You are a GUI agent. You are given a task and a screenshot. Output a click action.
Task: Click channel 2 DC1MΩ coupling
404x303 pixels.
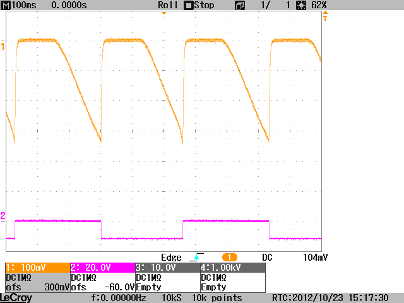(x=83, y=278)
